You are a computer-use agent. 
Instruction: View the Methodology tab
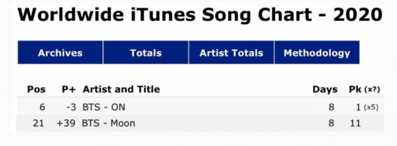(x=317, y=53)
